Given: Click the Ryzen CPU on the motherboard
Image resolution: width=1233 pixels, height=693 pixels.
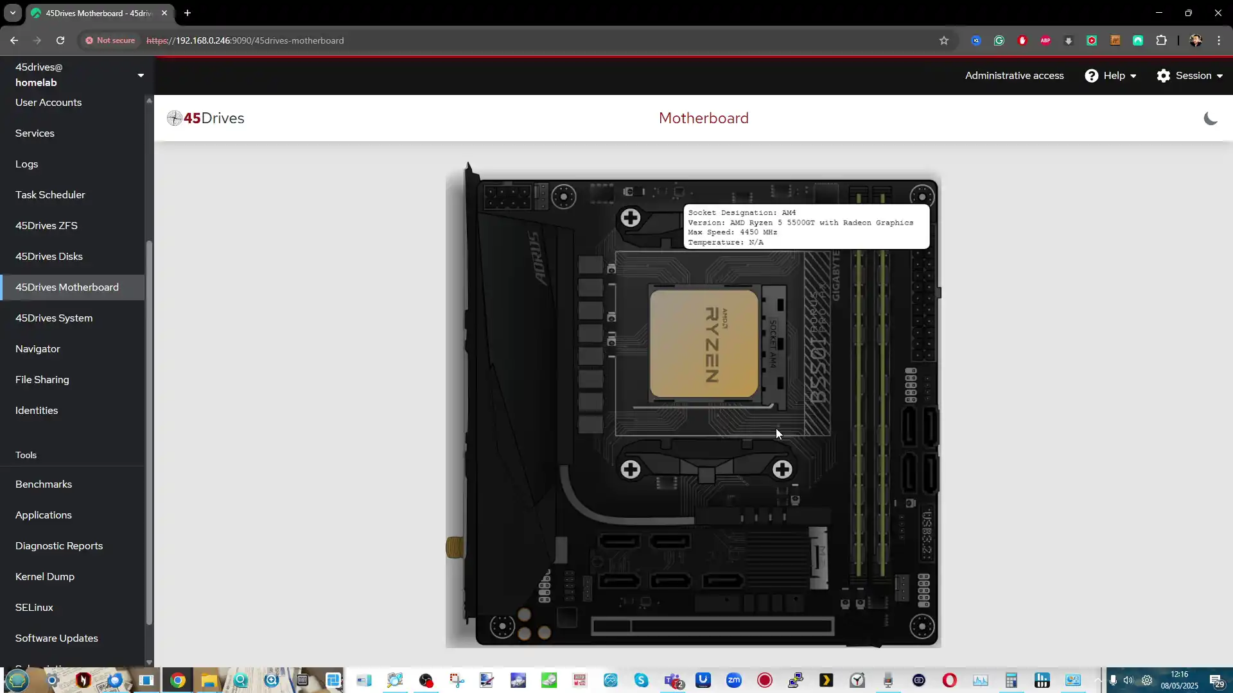Looking at the screenshot, I should click(704, 344).
